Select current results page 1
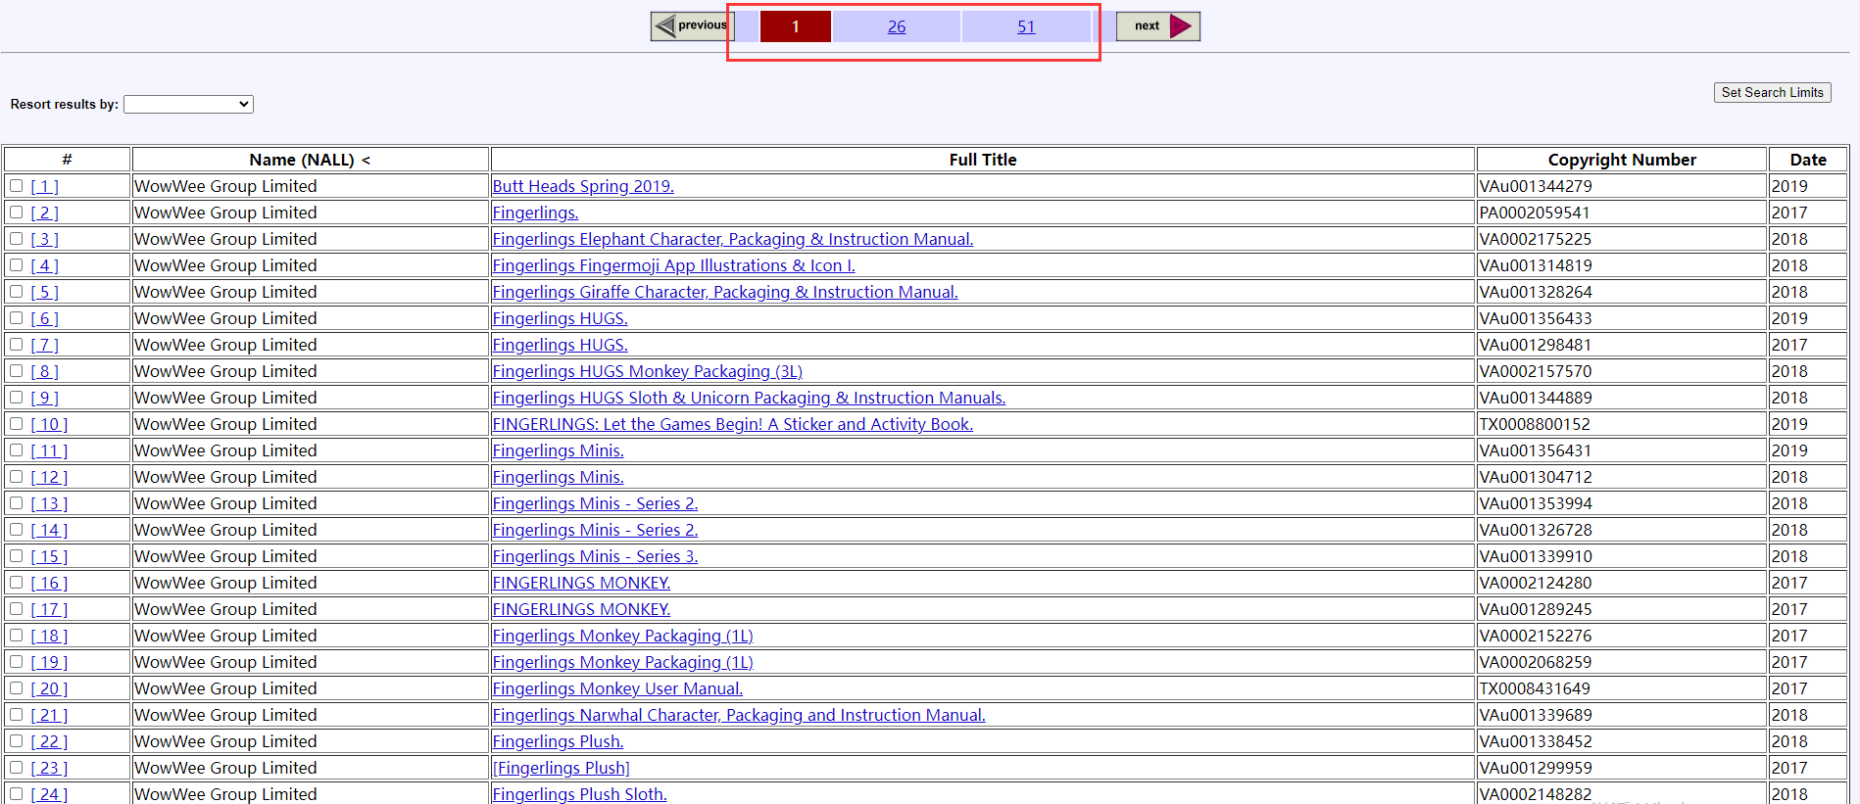This screenshot has height=804, width=1860. coord(796,26)
